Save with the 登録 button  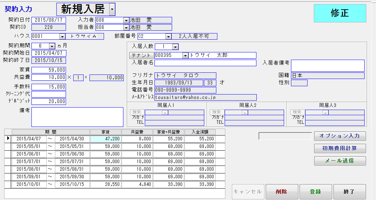pos(316,192)
